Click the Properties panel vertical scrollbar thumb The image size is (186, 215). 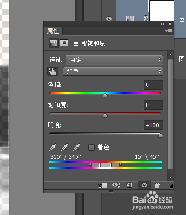pos(170,114)
